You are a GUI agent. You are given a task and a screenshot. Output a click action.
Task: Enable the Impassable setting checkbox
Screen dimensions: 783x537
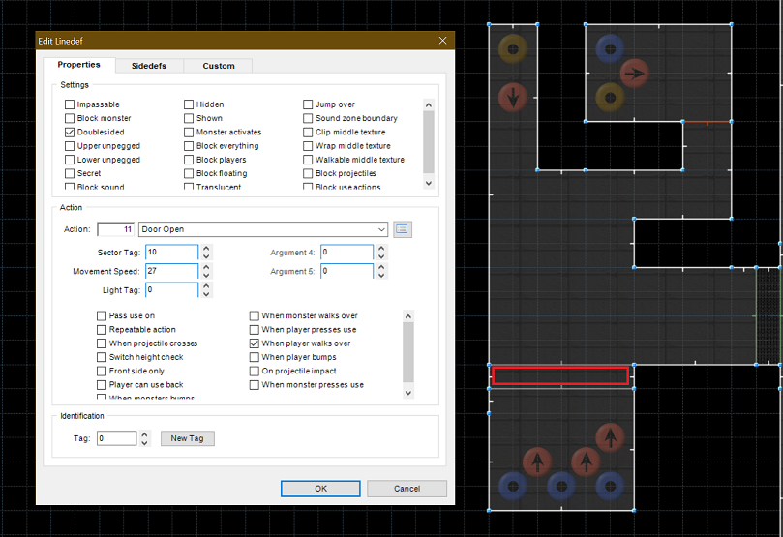(x=70, y=104)
